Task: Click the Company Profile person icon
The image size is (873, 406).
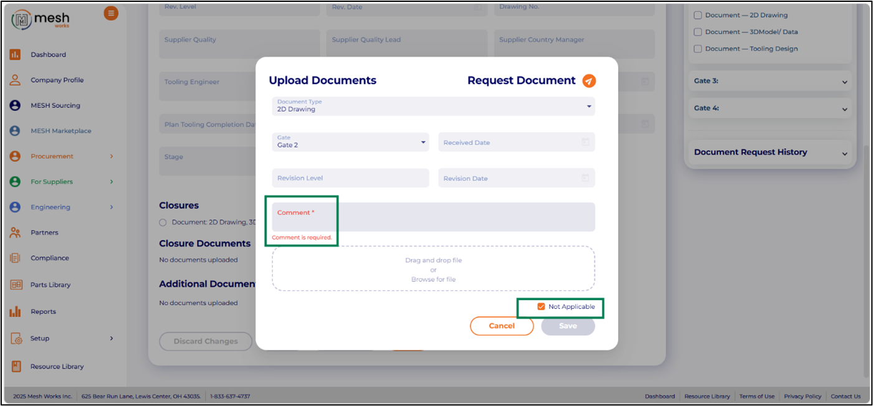Action: (15, 80)
